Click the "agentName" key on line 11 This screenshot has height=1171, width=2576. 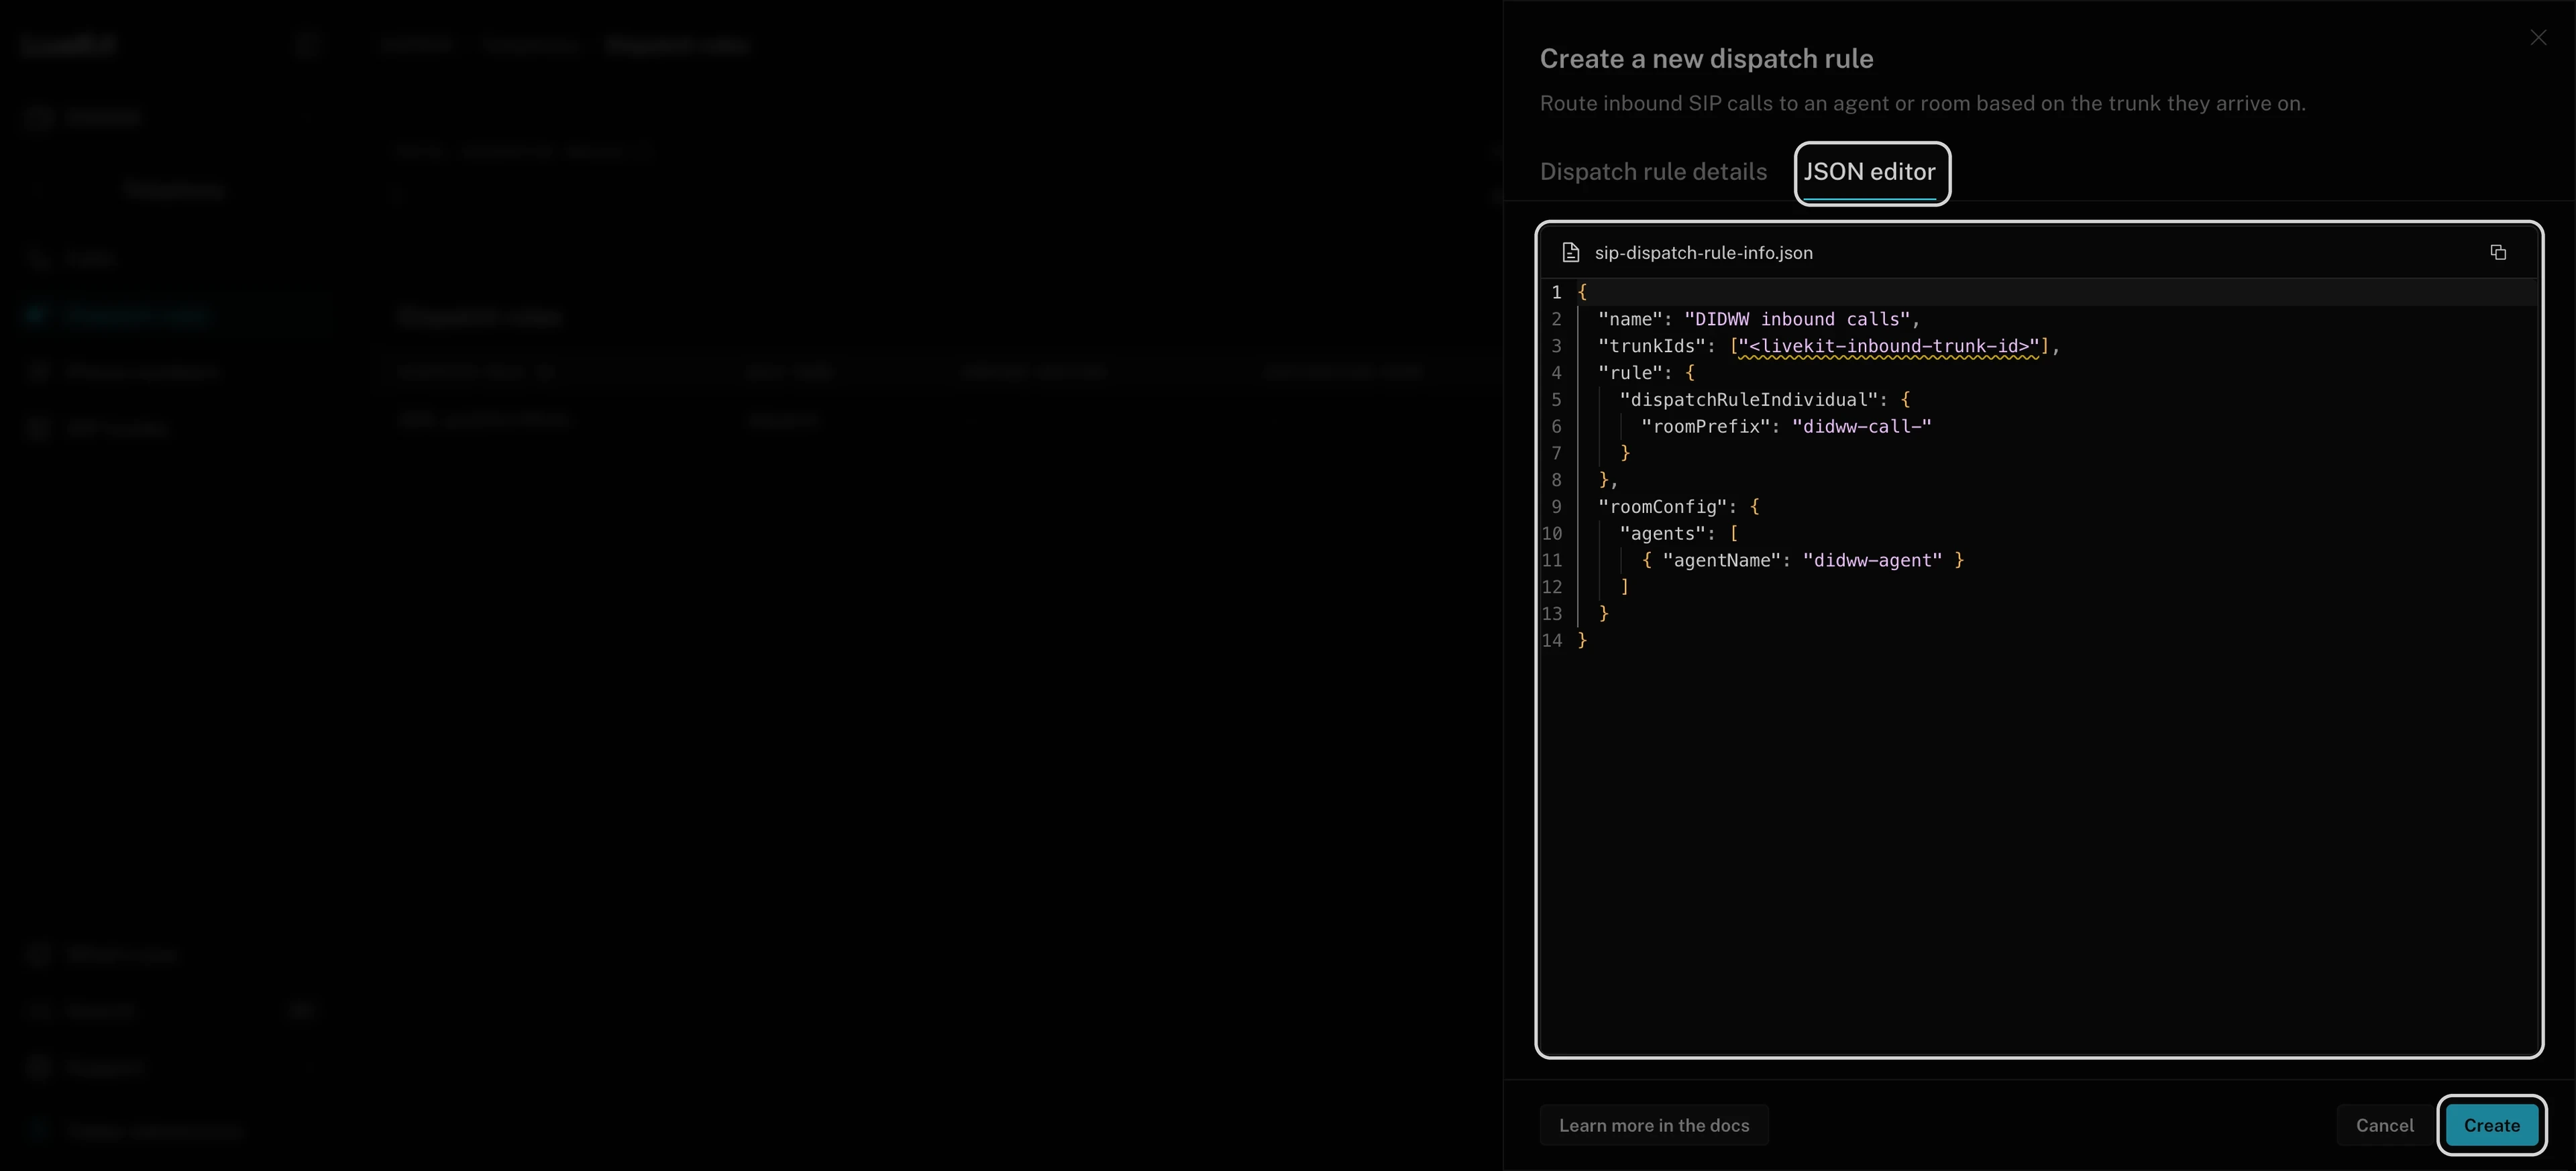[1721, 560]
